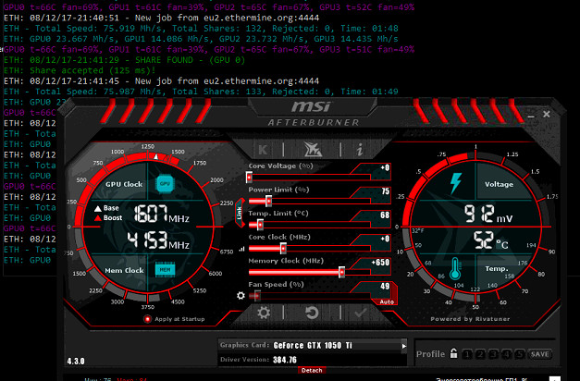Image resolution: width=580 pixels, height=381 pixels.
Task: Click the Power Limit value 75
Action: point(385,191)
